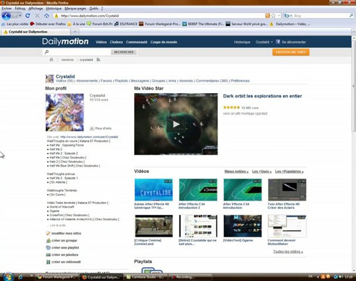Click the Facebook icon in site header
The image size is (356, 281).
pos(278,42)
